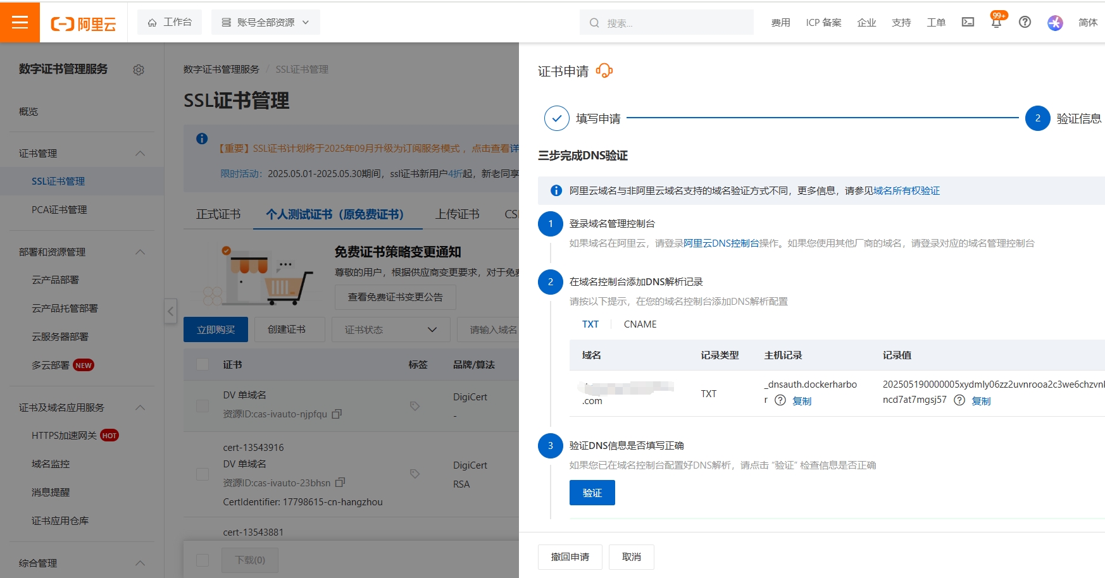Screen dimensions: 1105x578
Task: Click the 简体 language switch
Action: (1088, 23)
